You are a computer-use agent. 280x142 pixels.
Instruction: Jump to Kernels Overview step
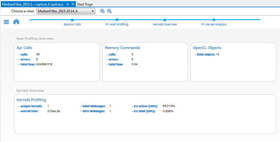[x=165, y=24]
